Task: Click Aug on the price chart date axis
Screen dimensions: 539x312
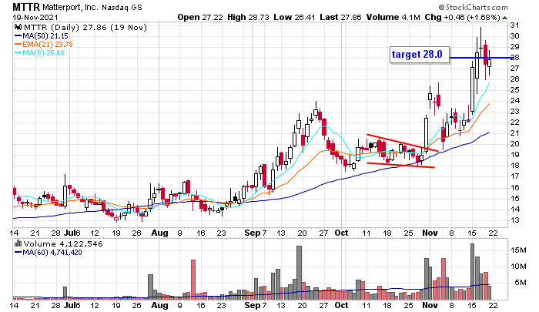Action: [159, 233]
